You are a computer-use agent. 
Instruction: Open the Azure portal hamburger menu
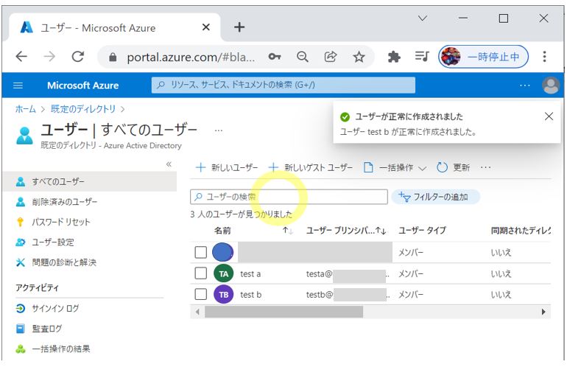click(18, 85)
